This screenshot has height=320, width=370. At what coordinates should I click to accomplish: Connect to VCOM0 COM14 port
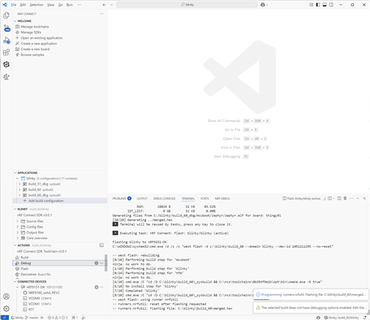point(39,298)
